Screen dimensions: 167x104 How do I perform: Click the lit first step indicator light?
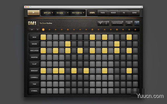[43, 30]
